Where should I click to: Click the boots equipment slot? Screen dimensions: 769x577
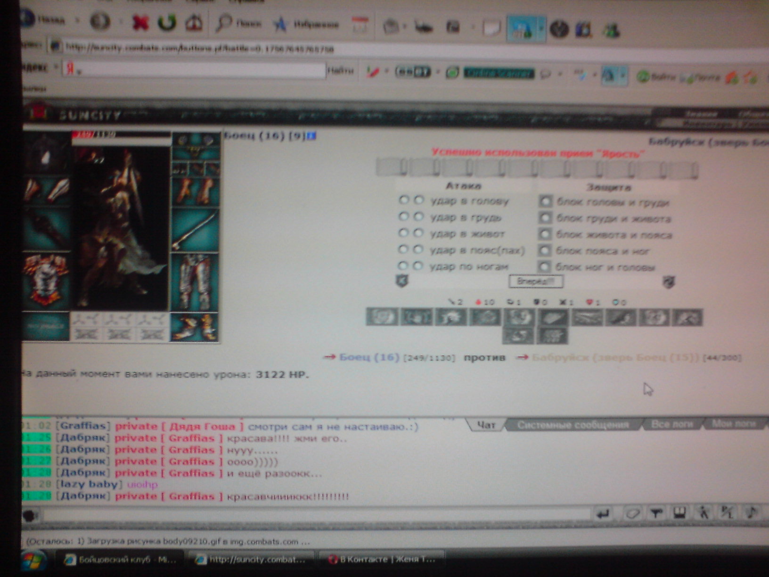click(195, 327)
